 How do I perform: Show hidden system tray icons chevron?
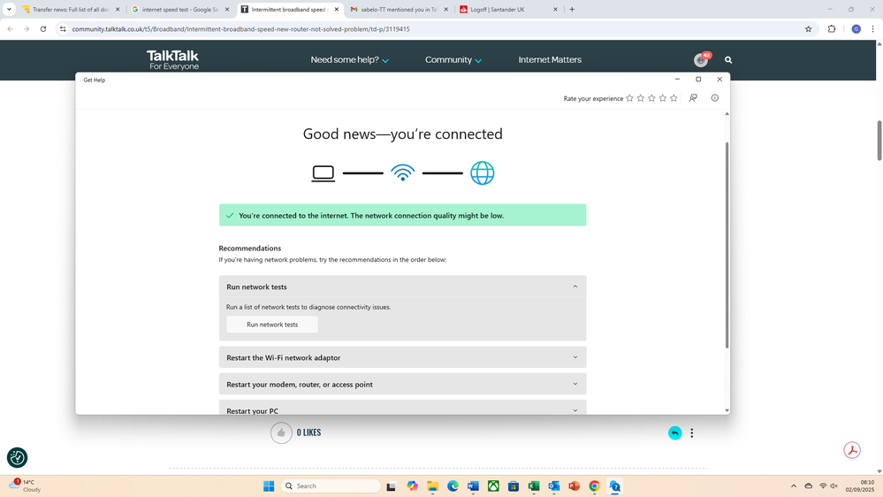point(794,486)
